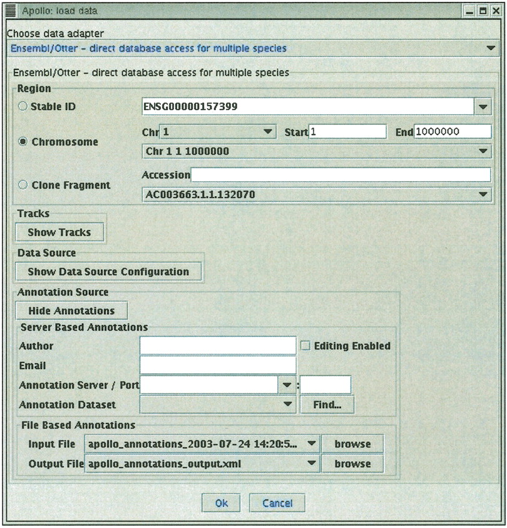
Task: Enable the Editing Enabled checkbox
Action: click(305, 346)
